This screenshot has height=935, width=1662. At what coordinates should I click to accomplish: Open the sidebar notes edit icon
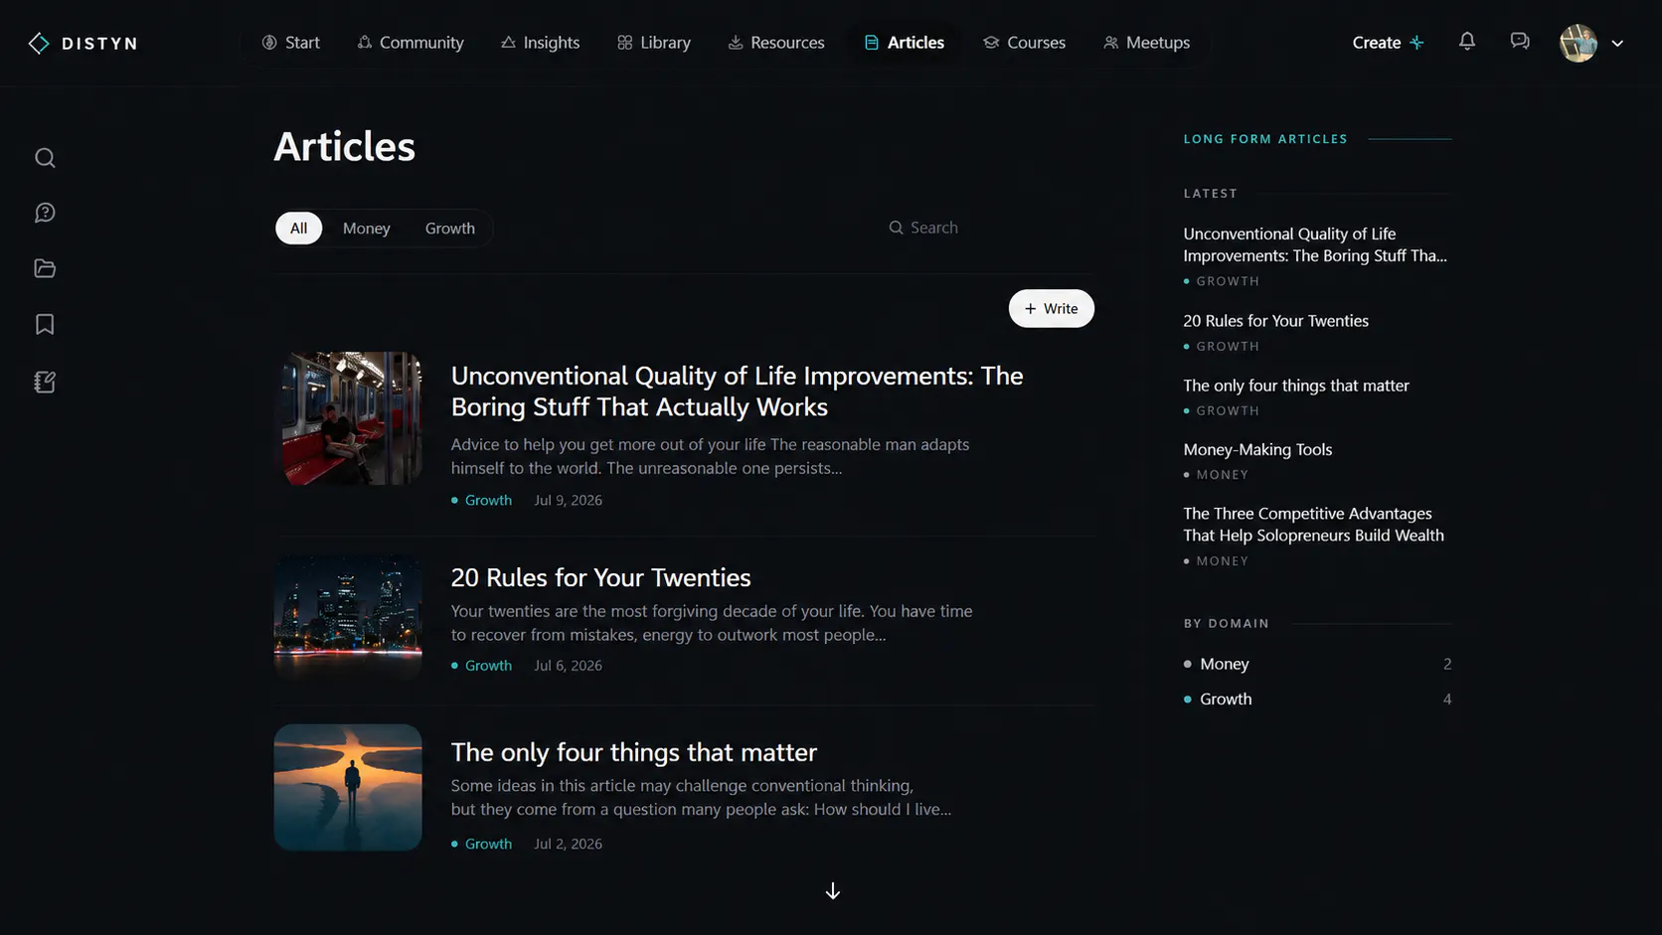(x=45, y=382)
